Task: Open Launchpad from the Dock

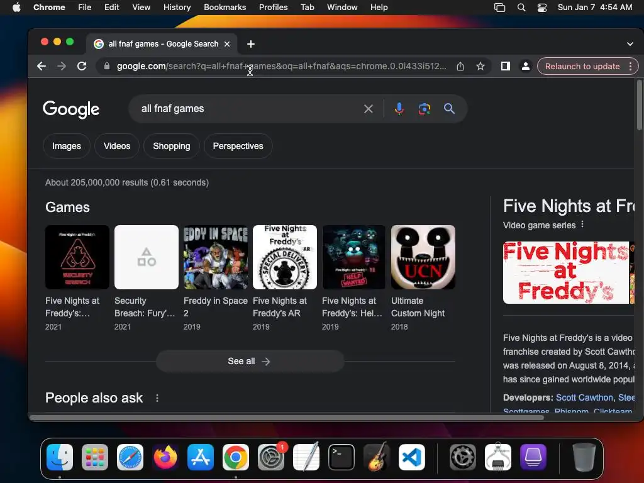Action: tap(95, 457)
